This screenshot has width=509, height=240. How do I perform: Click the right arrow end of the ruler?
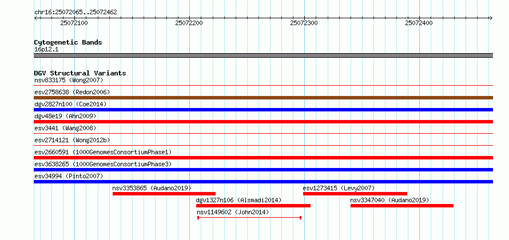[x=491, y=18]
